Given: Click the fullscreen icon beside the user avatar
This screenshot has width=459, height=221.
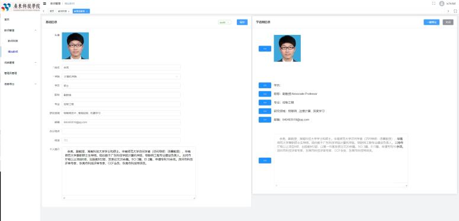Looking at the screenshot, I should [434, 4].
